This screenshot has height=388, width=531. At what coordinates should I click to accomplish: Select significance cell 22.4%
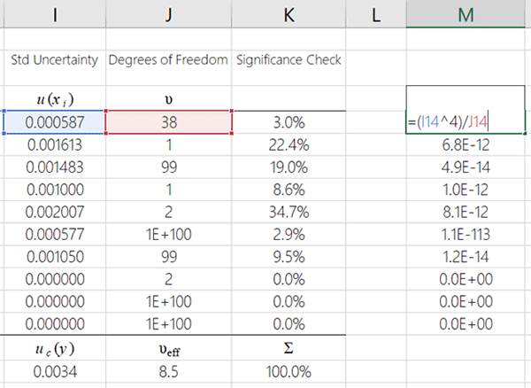point(289,144)
